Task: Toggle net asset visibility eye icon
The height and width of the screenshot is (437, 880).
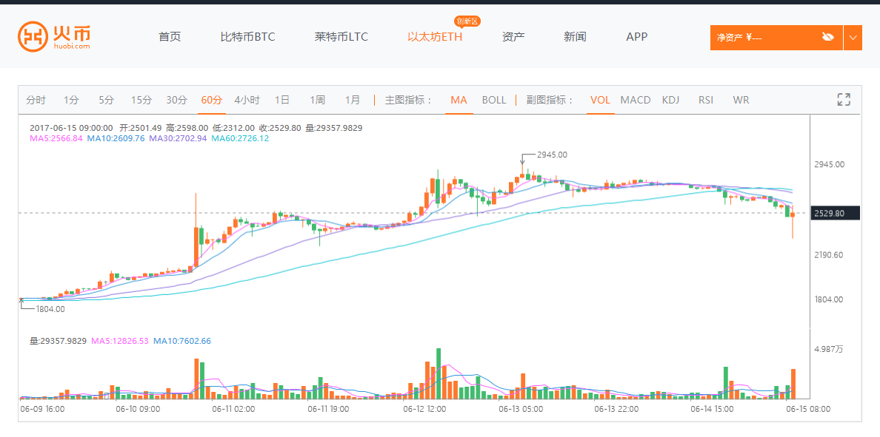Action: coord(828,37)
